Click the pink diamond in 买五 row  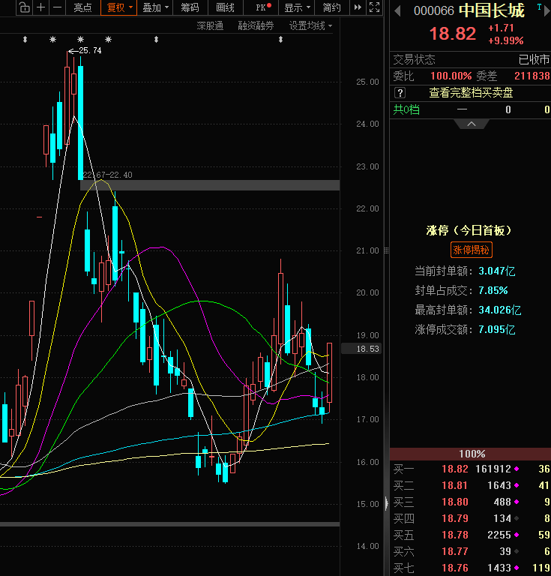click(x=517, y=535)
